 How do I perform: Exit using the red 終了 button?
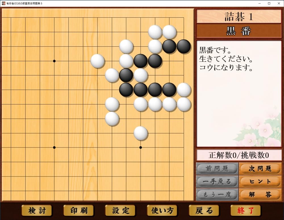coord(245,211)
